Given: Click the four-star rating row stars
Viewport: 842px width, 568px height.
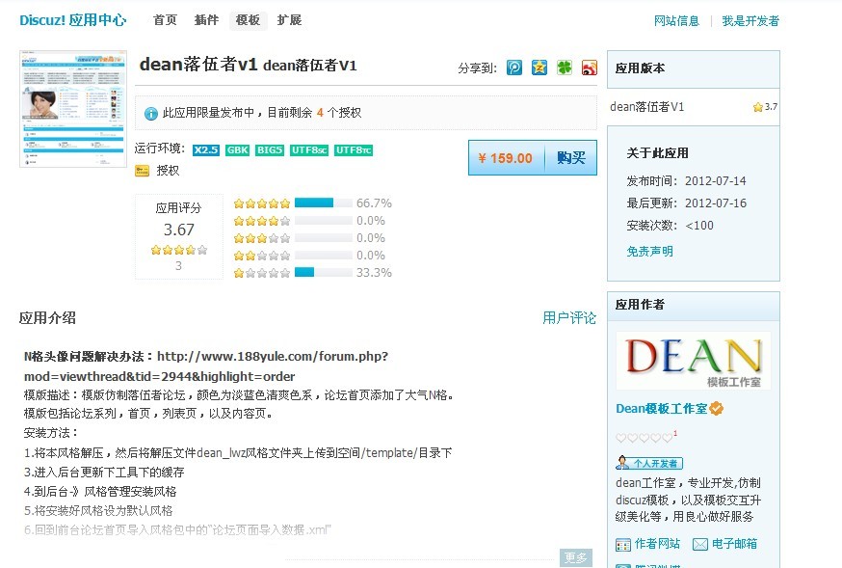Looking at the screenshot, I should (262, 221).
